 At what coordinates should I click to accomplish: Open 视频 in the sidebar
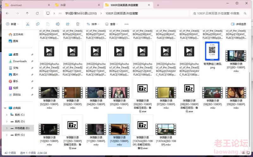click(x=13, y=88)
